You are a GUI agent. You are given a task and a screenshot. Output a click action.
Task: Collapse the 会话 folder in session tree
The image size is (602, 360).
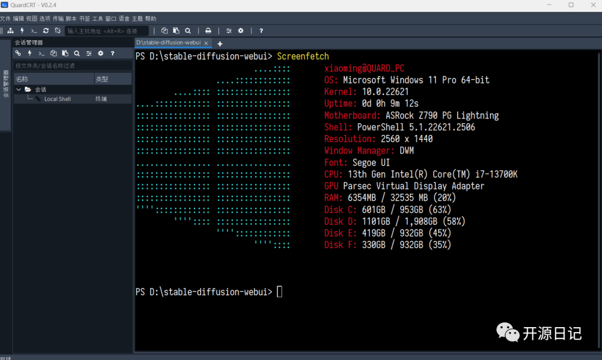point(18,89)
